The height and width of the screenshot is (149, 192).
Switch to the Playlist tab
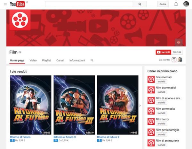tap(46, 60)
